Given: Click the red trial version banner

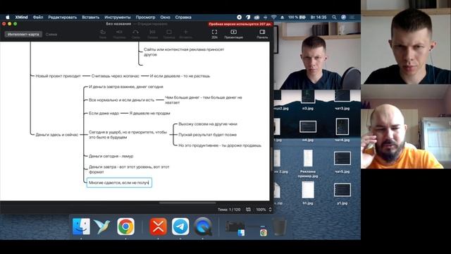Looking at the screenshot, I should coord(240,24).
